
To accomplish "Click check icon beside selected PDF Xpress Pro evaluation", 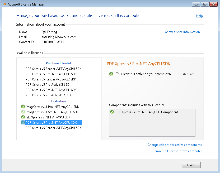I will tap(23, 122).
